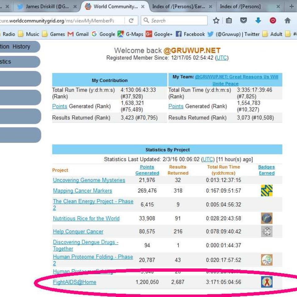Open the UTC link beside Registered Member Since
Screen dimensions: 297x297
tap(222, 58)
